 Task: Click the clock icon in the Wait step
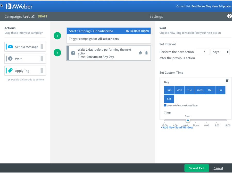click(73, 53)
